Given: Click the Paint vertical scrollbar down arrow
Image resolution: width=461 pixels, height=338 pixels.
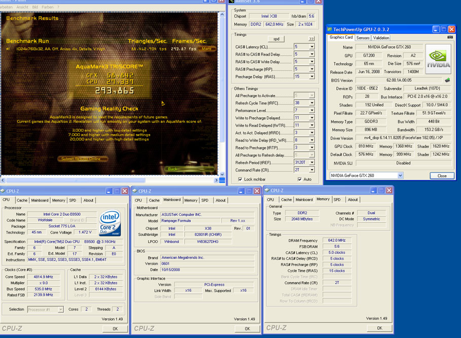Looking at the screenshot, I should pyautogui.click(x=222, y=174).
